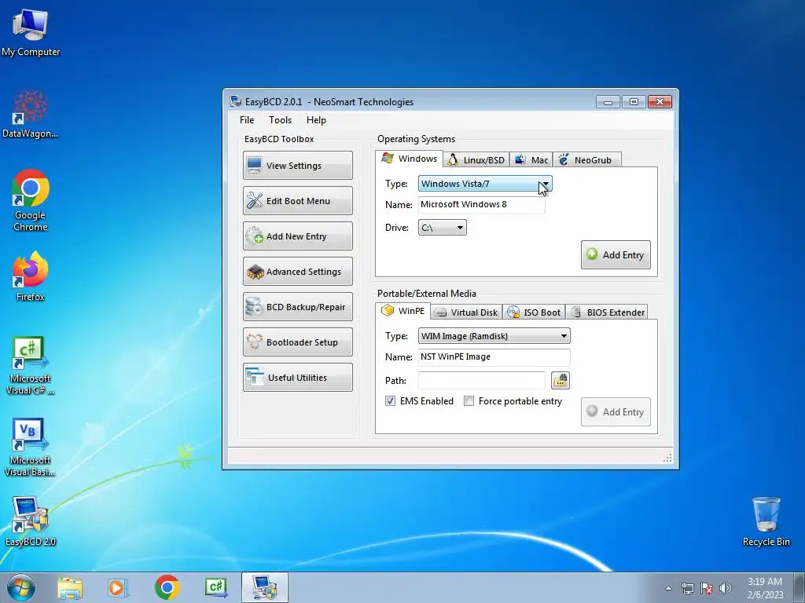Click the browse icon beside Path
Screen dimensions: 805x603
(561, 381)
